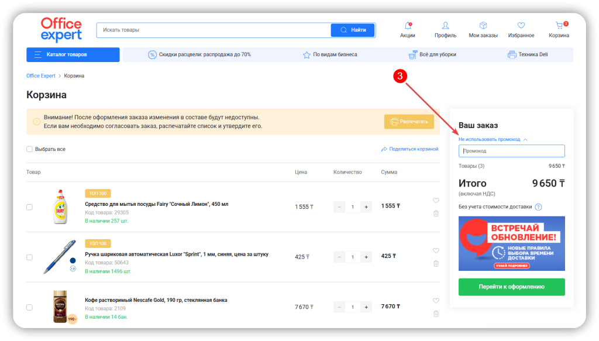Remove Nescafe Gold coffee from cart
The height and width of the screenshot is (341, 599).
436,314
